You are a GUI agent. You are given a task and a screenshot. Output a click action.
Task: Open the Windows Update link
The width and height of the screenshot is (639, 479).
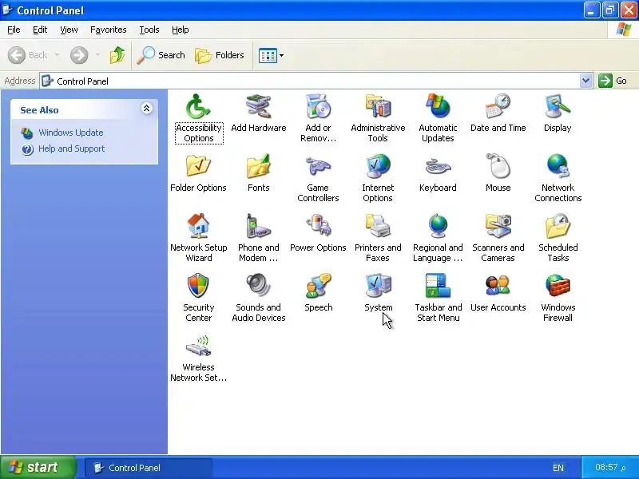tap(70, 133)
